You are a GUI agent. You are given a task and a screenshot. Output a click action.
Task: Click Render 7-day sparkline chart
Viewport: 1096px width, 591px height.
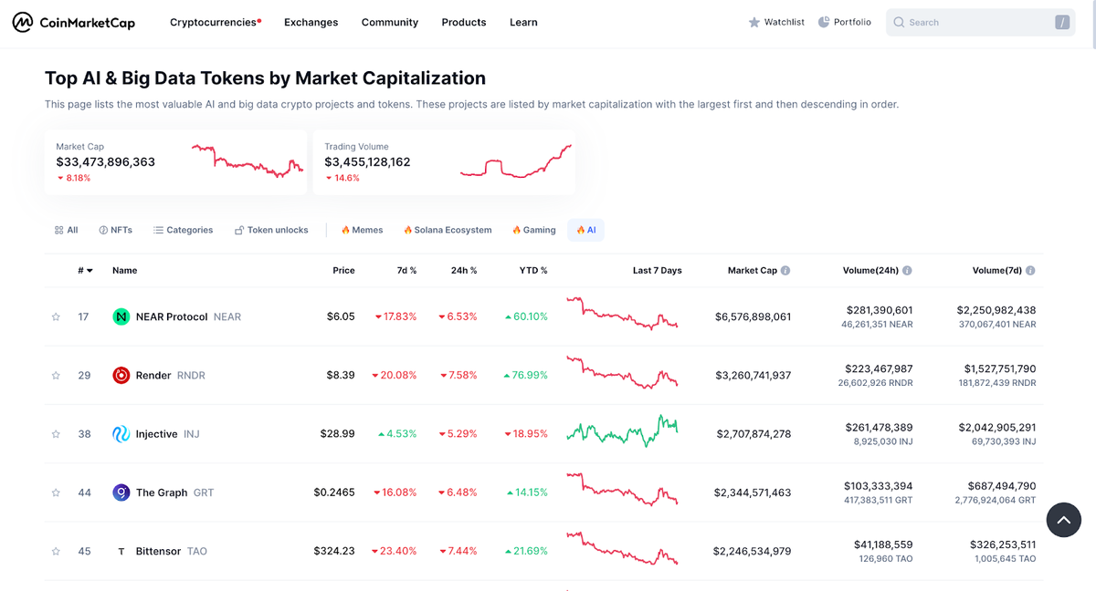tap(622, 372)
